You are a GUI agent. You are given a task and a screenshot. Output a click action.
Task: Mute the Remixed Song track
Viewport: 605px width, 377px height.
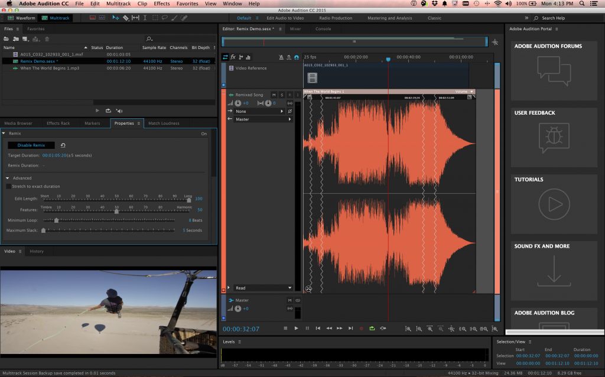point(274,95)
